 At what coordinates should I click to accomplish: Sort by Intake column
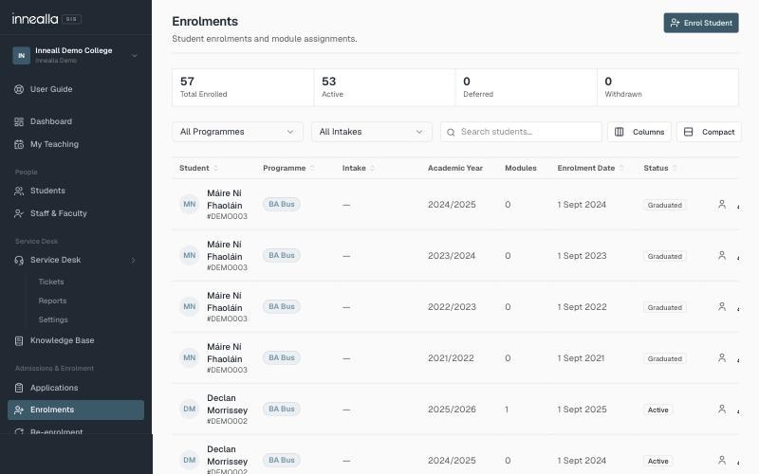click(359, 168)
